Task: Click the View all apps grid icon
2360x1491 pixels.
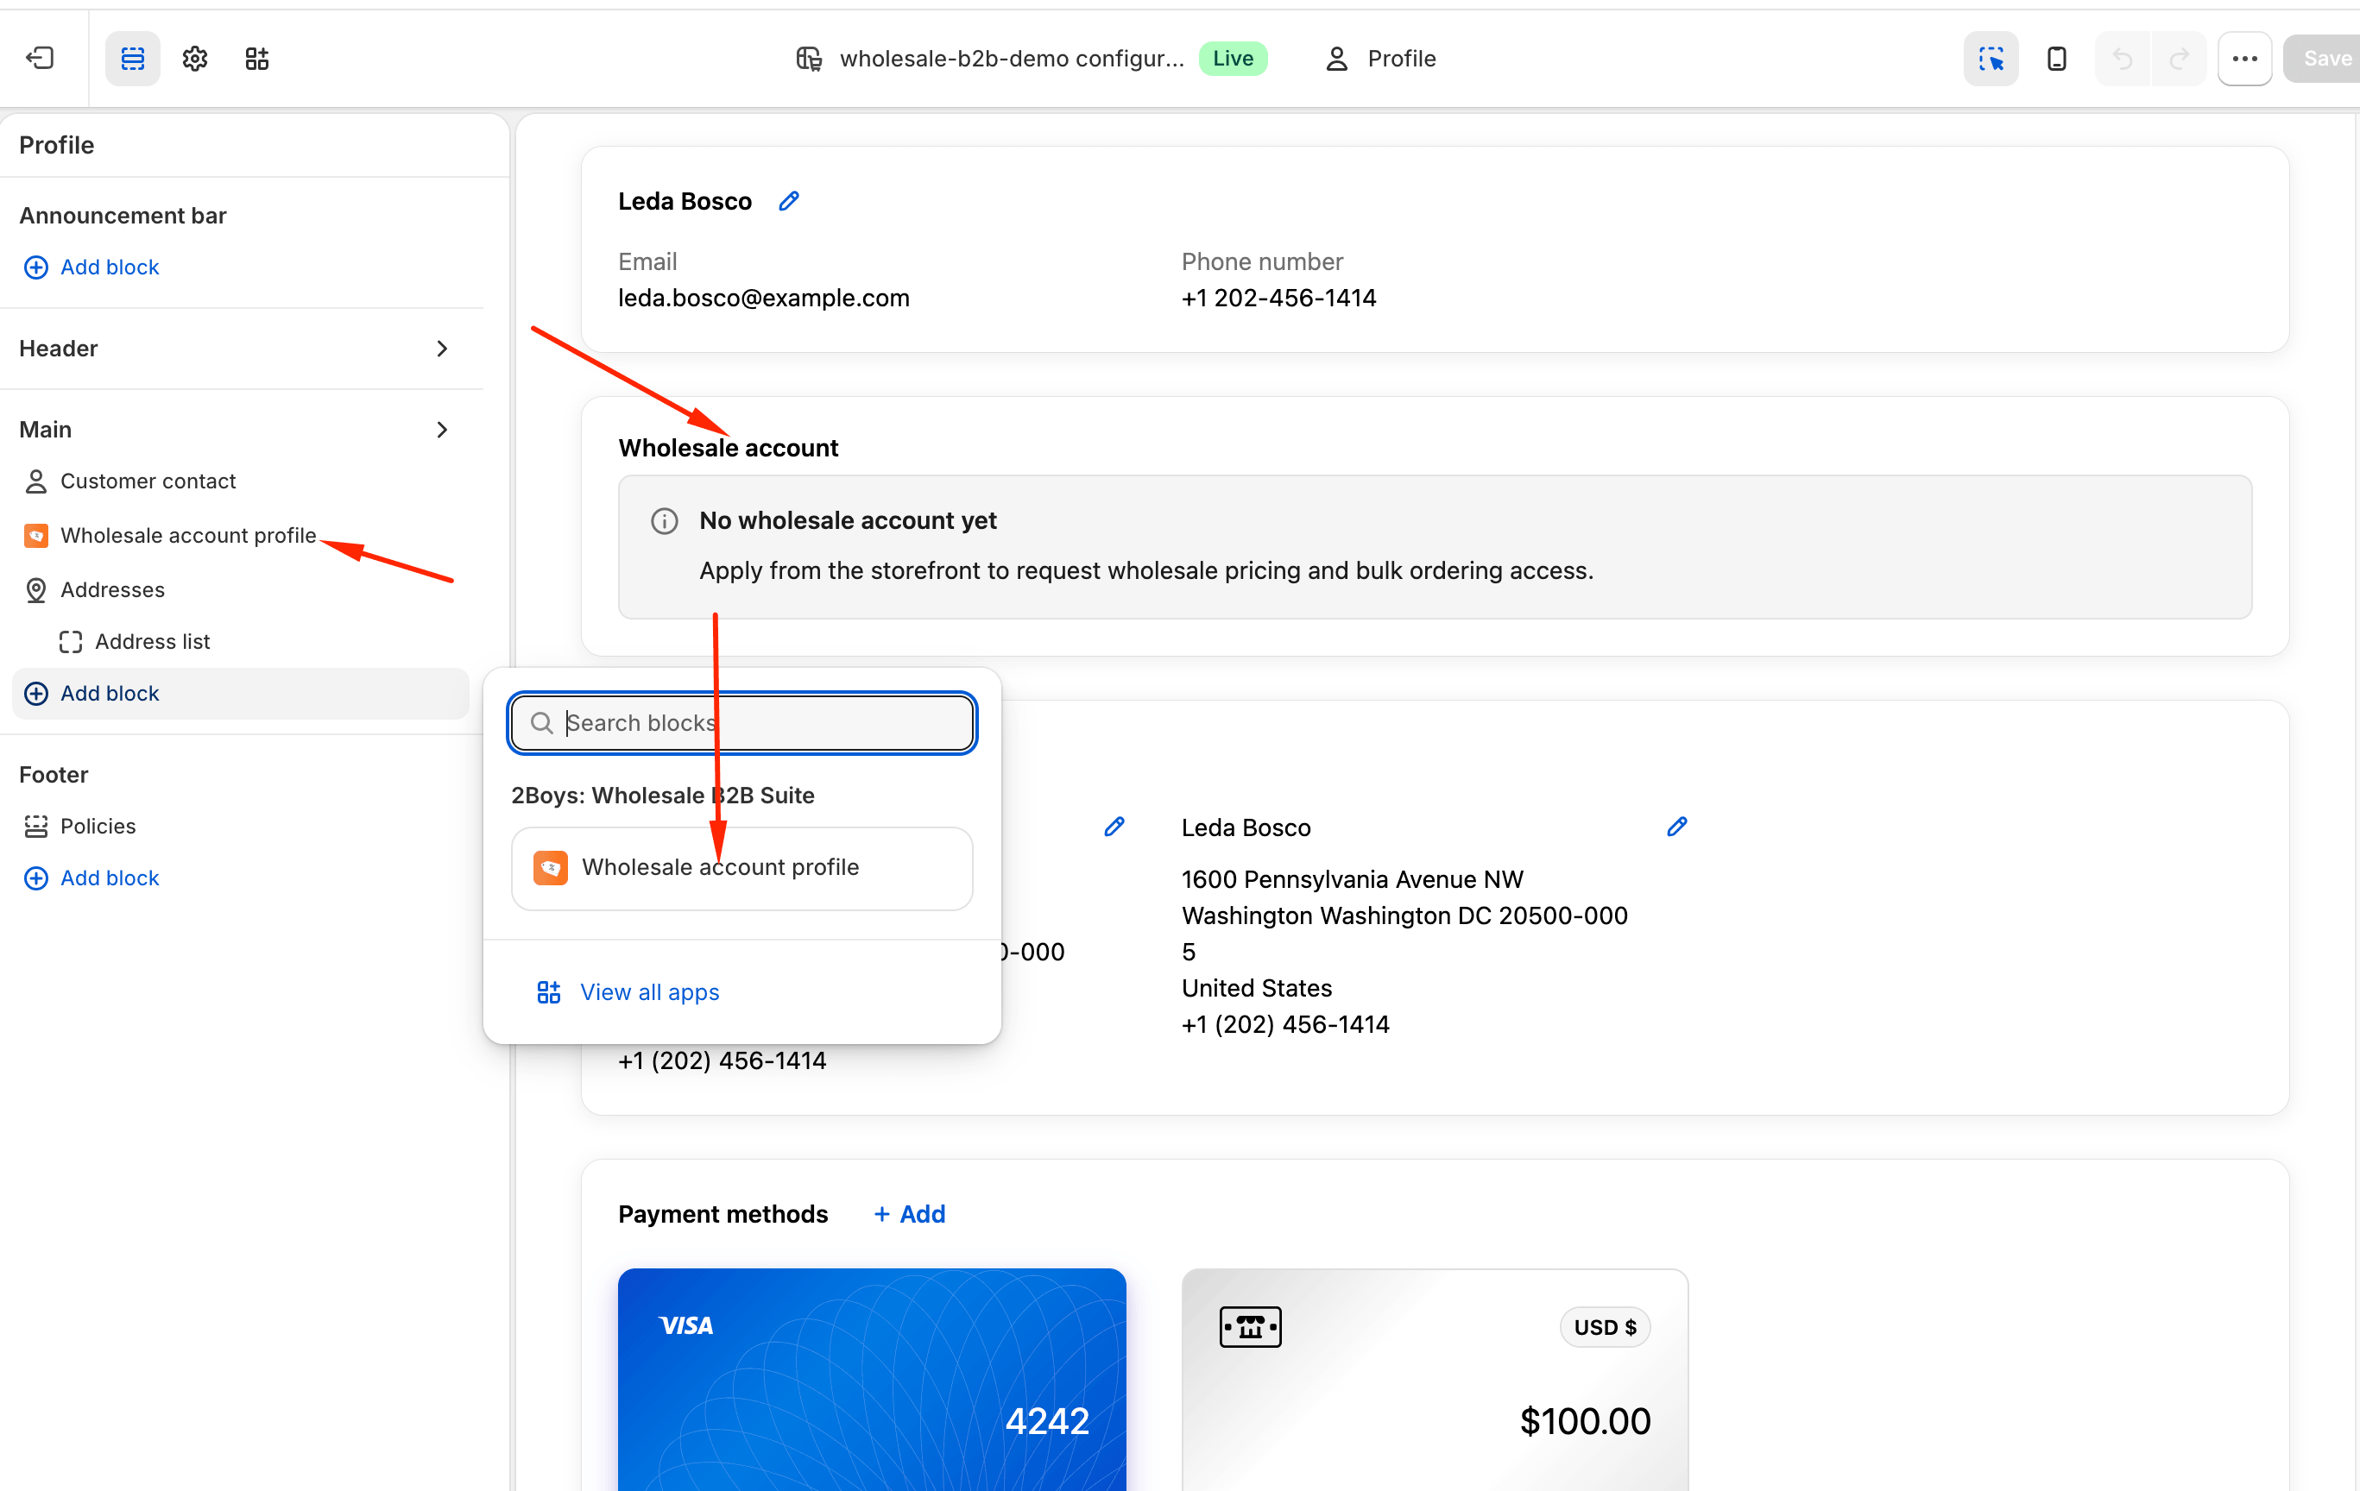Action: (548, 992)
